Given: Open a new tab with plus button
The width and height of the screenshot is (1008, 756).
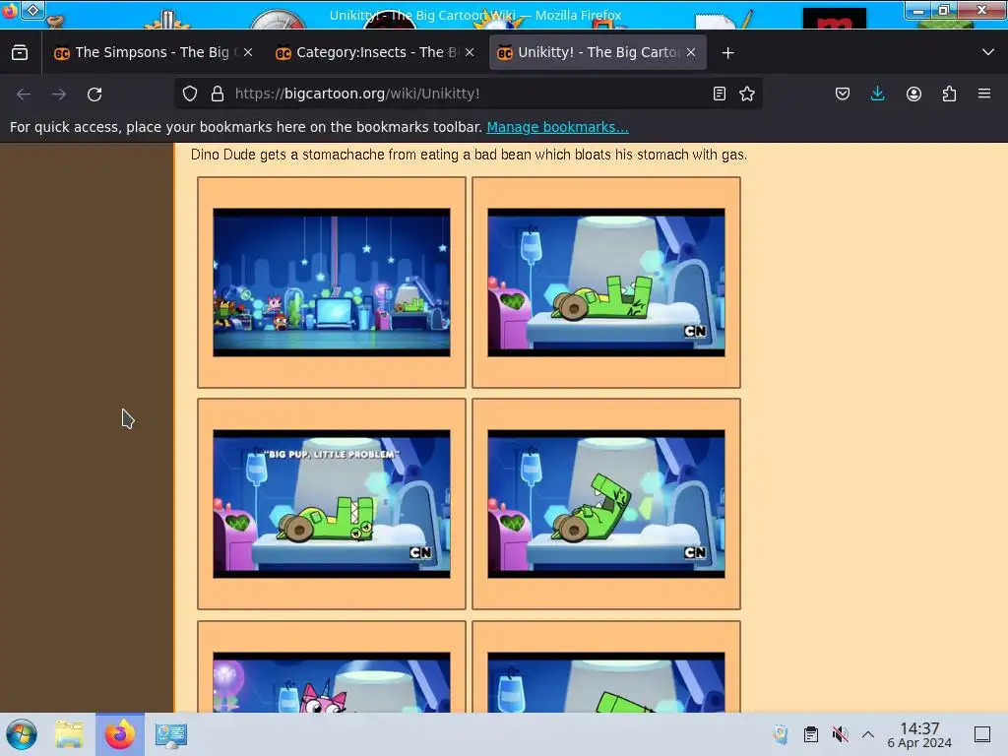Looking at the screenshot, I should [727, 53].
